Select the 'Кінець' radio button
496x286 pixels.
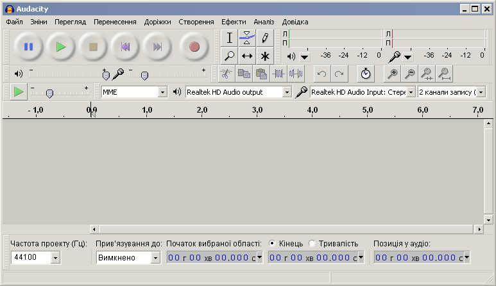272,243
